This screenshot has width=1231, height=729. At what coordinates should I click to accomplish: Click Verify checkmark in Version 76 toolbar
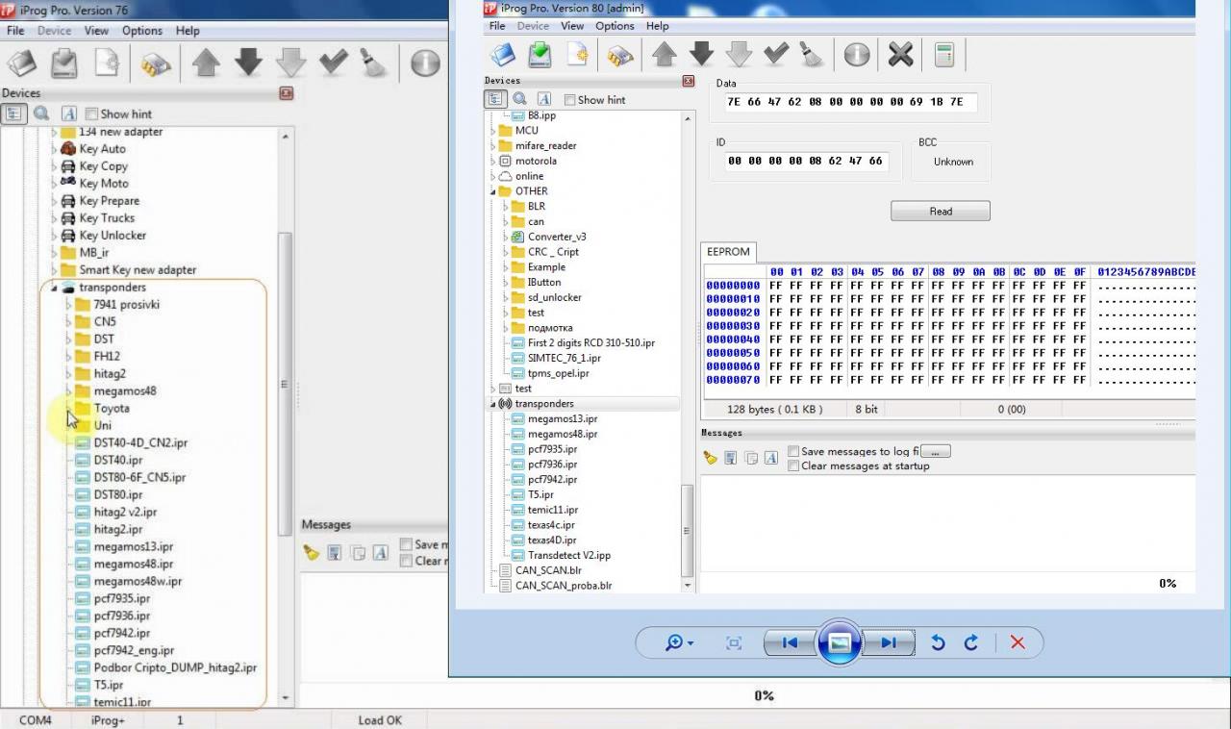333,63
